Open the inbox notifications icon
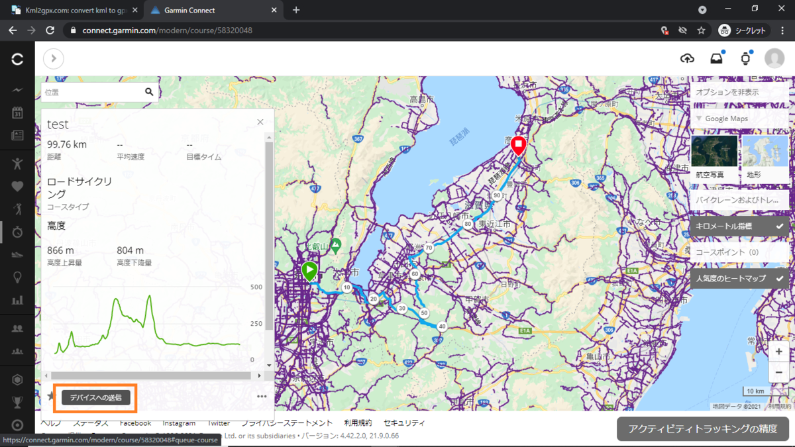 [716, 58]
